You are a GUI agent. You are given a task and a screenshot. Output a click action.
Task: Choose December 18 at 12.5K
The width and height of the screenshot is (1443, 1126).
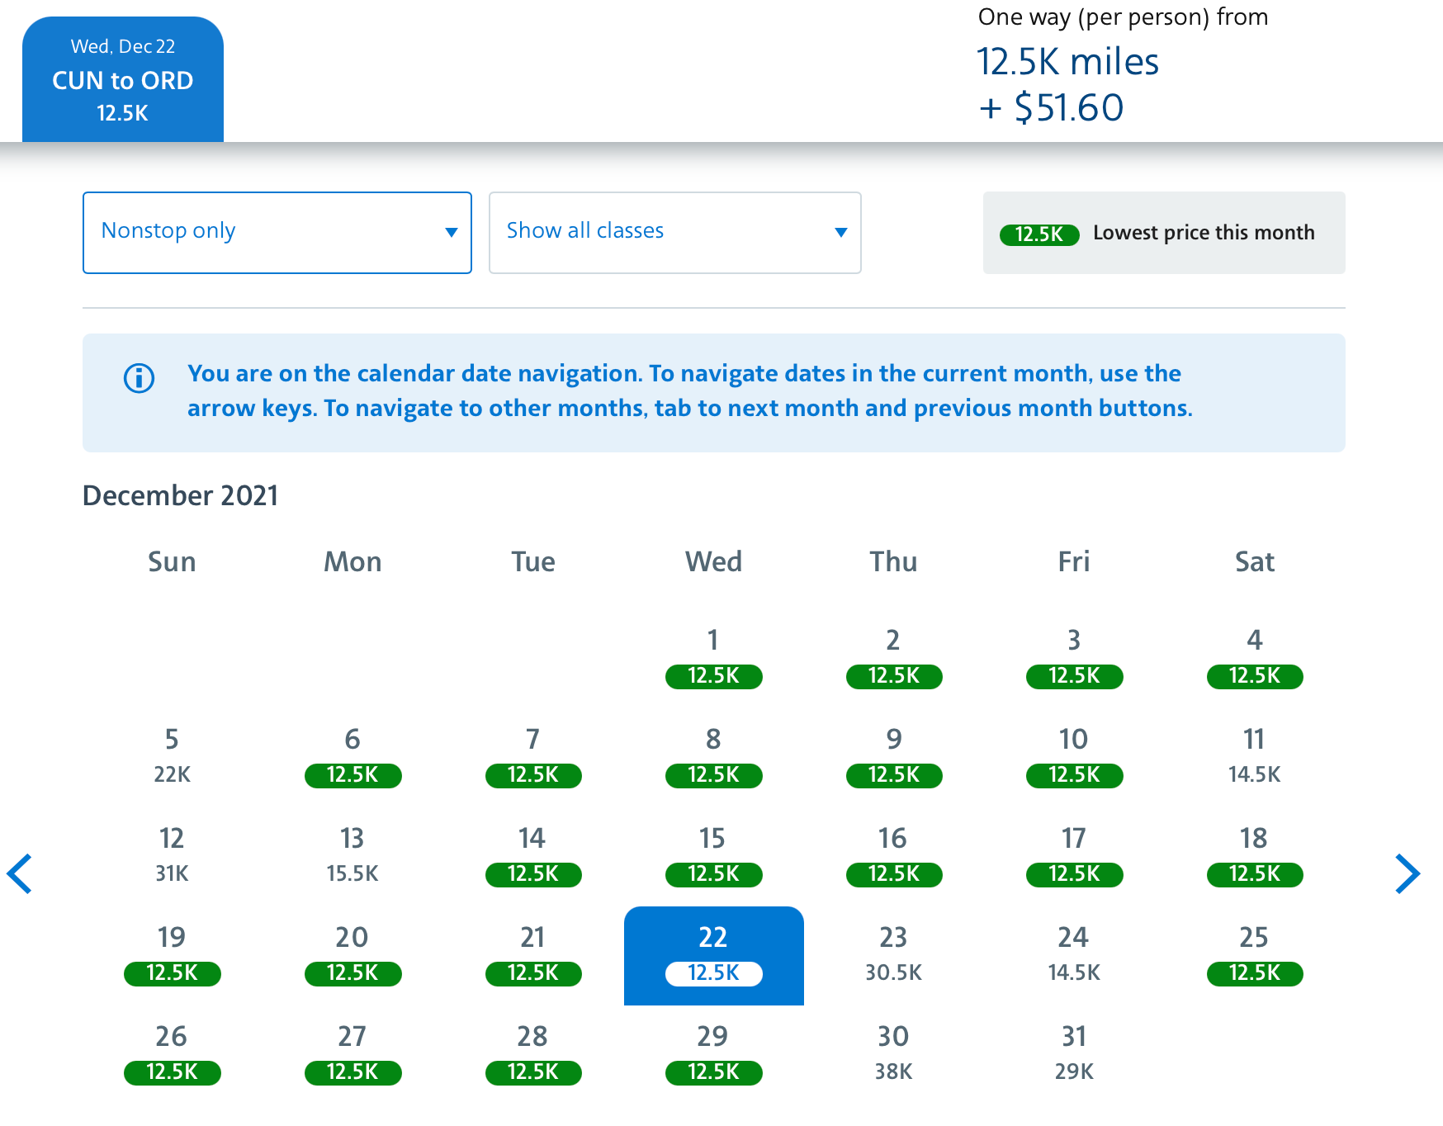click(1254, 855)
